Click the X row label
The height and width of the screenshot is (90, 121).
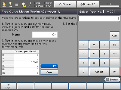pyautogui.click(x=8, y=55)
